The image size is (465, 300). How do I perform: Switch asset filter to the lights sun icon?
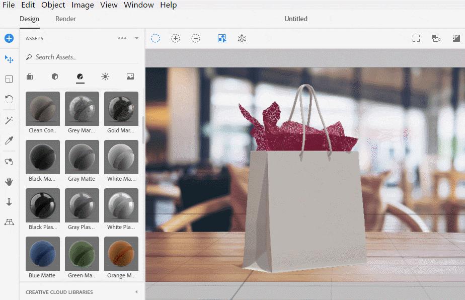point(105,77)
